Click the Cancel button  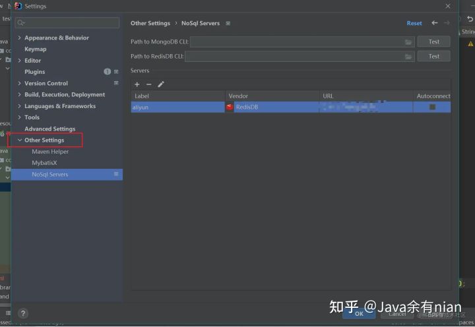pyautogui.click(x=397, y=314)
